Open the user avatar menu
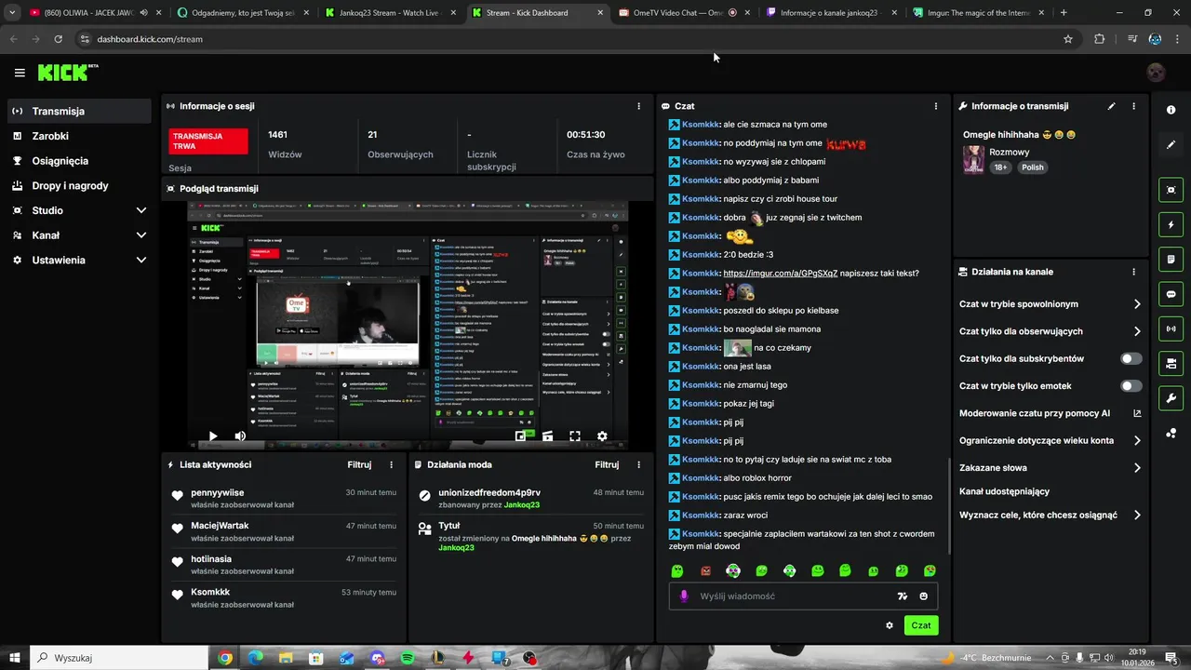 click(1156, 73)
